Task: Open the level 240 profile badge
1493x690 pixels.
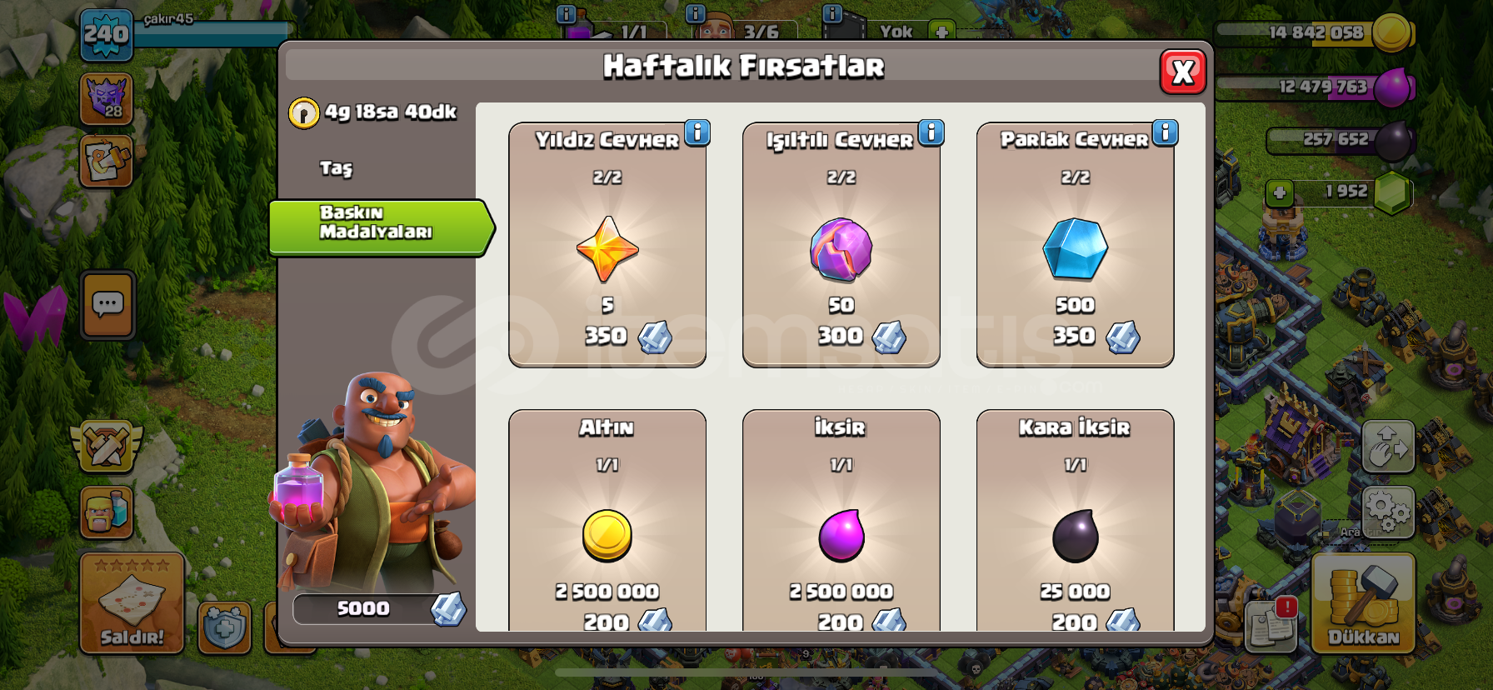Action: point(107,35)
